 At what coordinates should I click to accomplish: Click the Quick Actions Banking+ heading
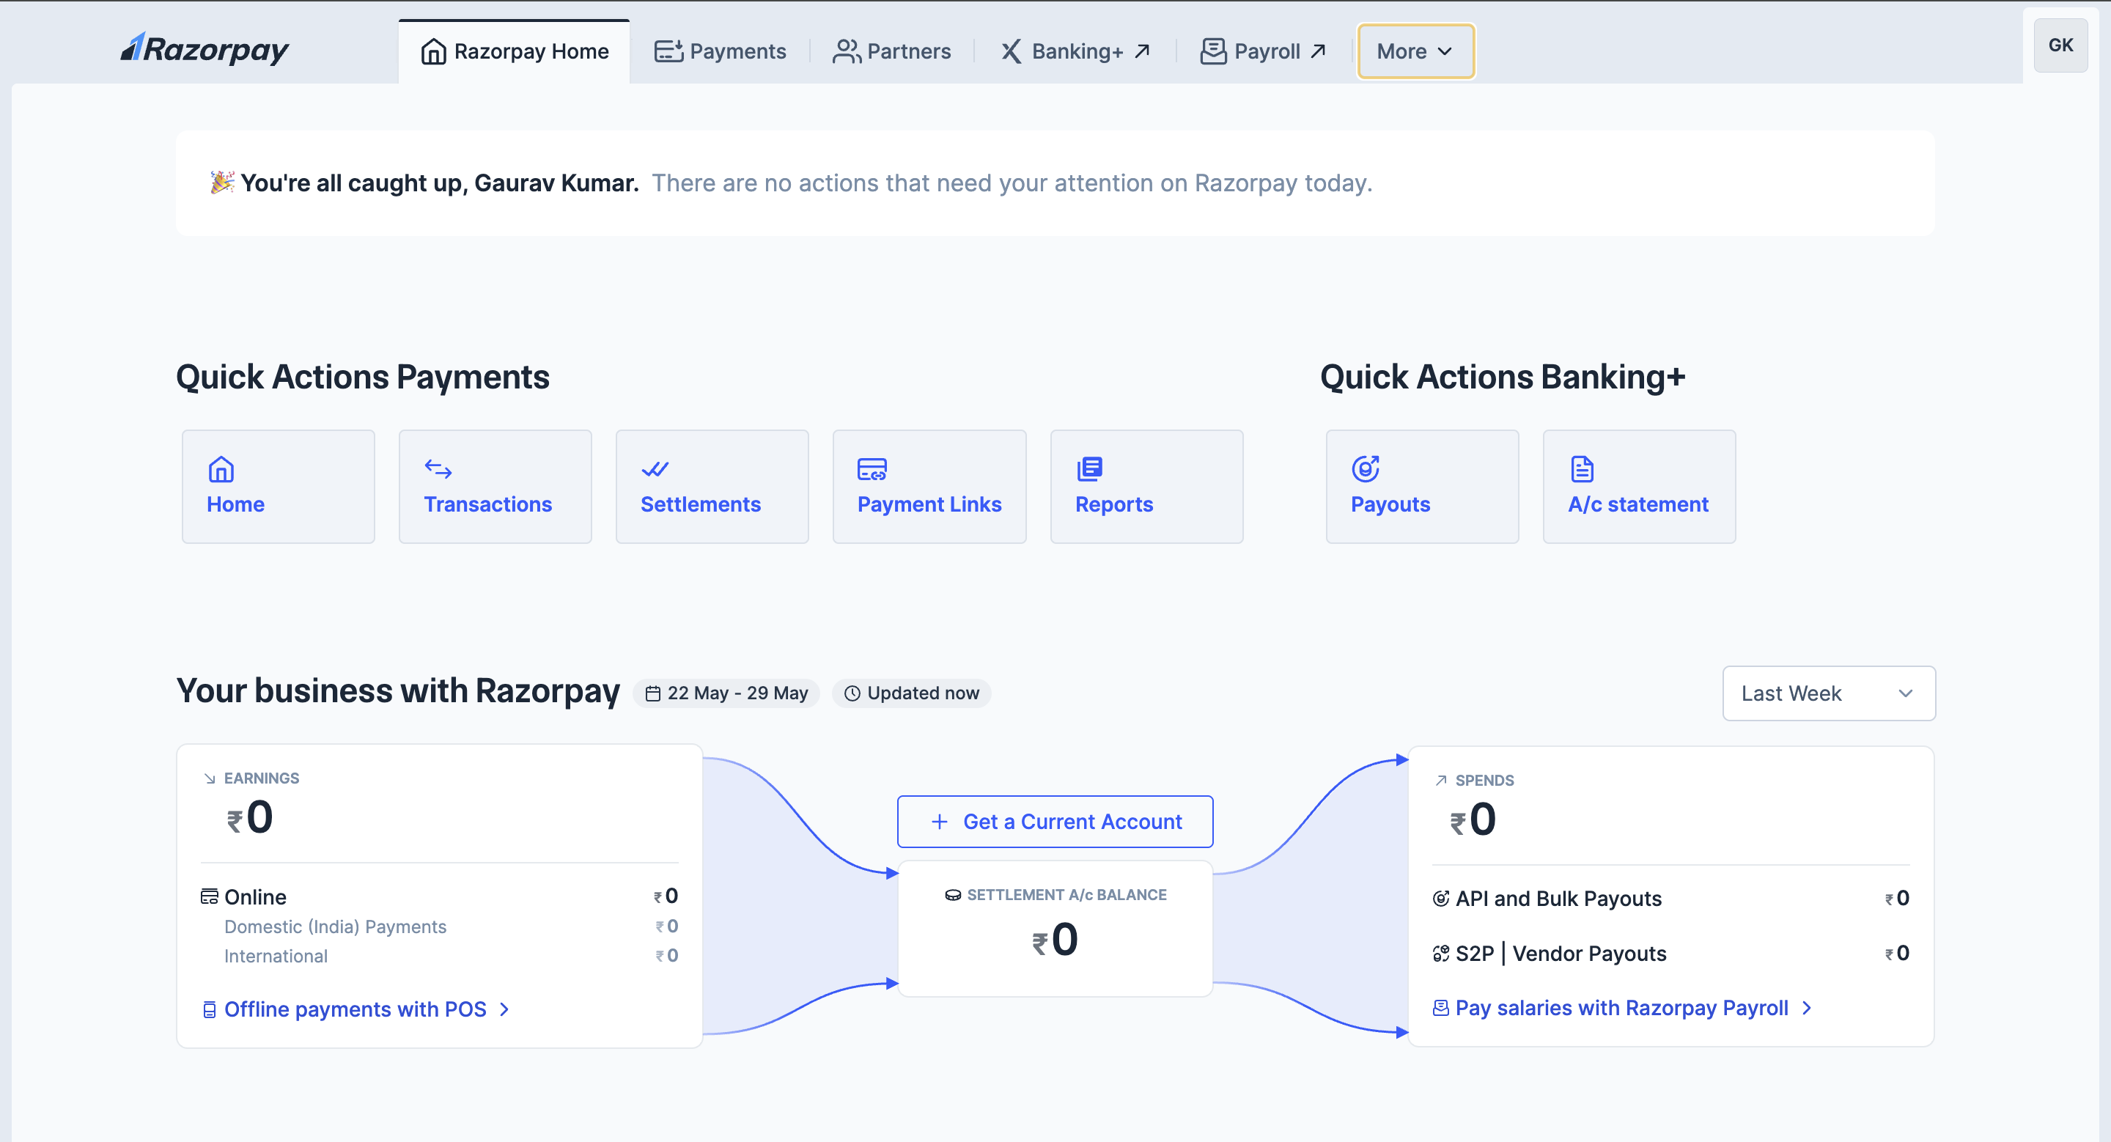tap(1502, 377)
